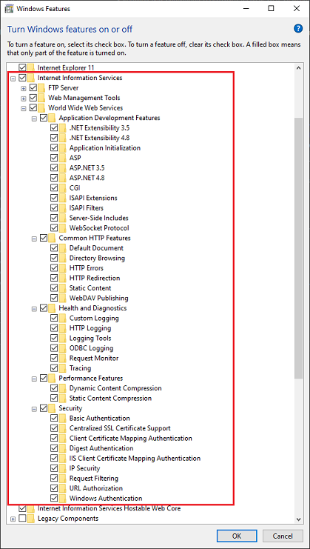Select the Logging Tools label
310x549 pixels.
coord(90,339)
